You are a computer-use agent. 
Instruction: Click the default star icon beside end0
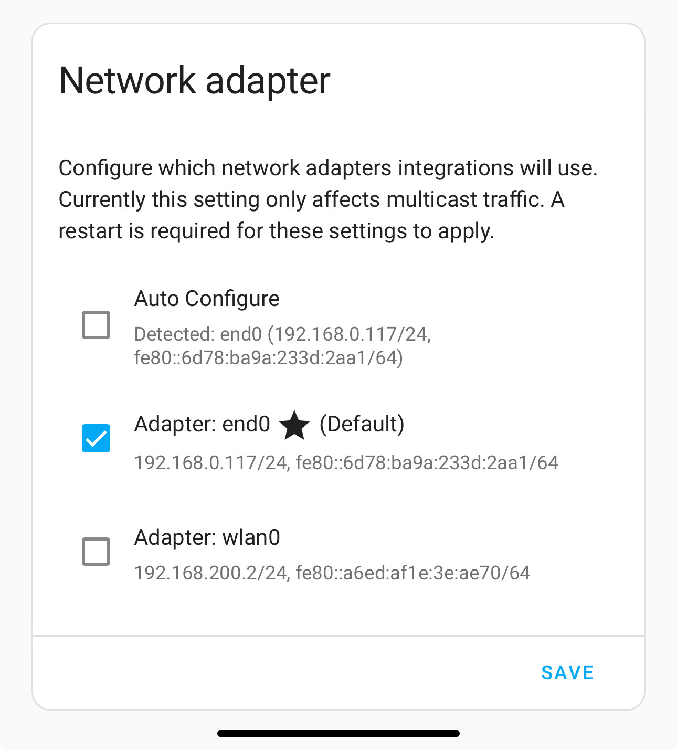pos(294,425)
